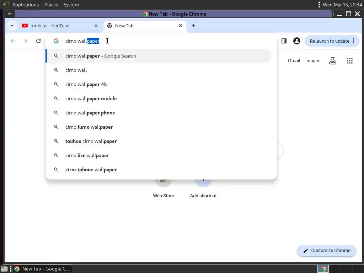This screenshot has height=273, width=364.
Task: Click search icon beside cirno live wallpaper
Action: click(56, 156)
